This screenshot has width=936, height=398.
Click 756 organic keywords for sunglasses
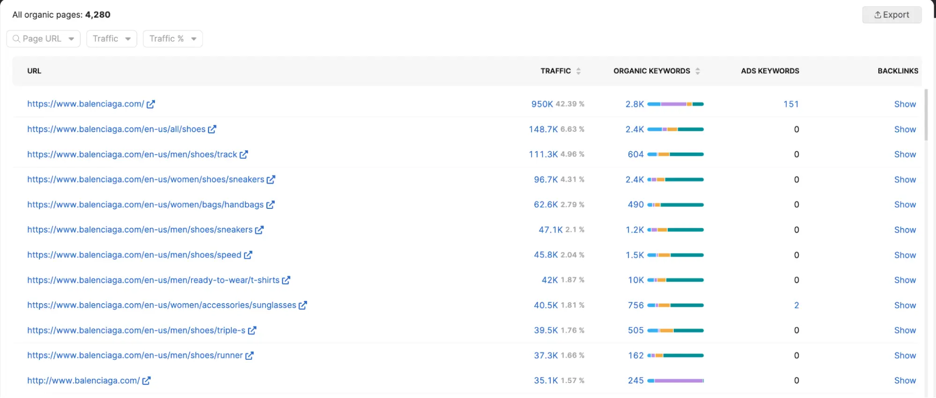(x=635, y=306)
